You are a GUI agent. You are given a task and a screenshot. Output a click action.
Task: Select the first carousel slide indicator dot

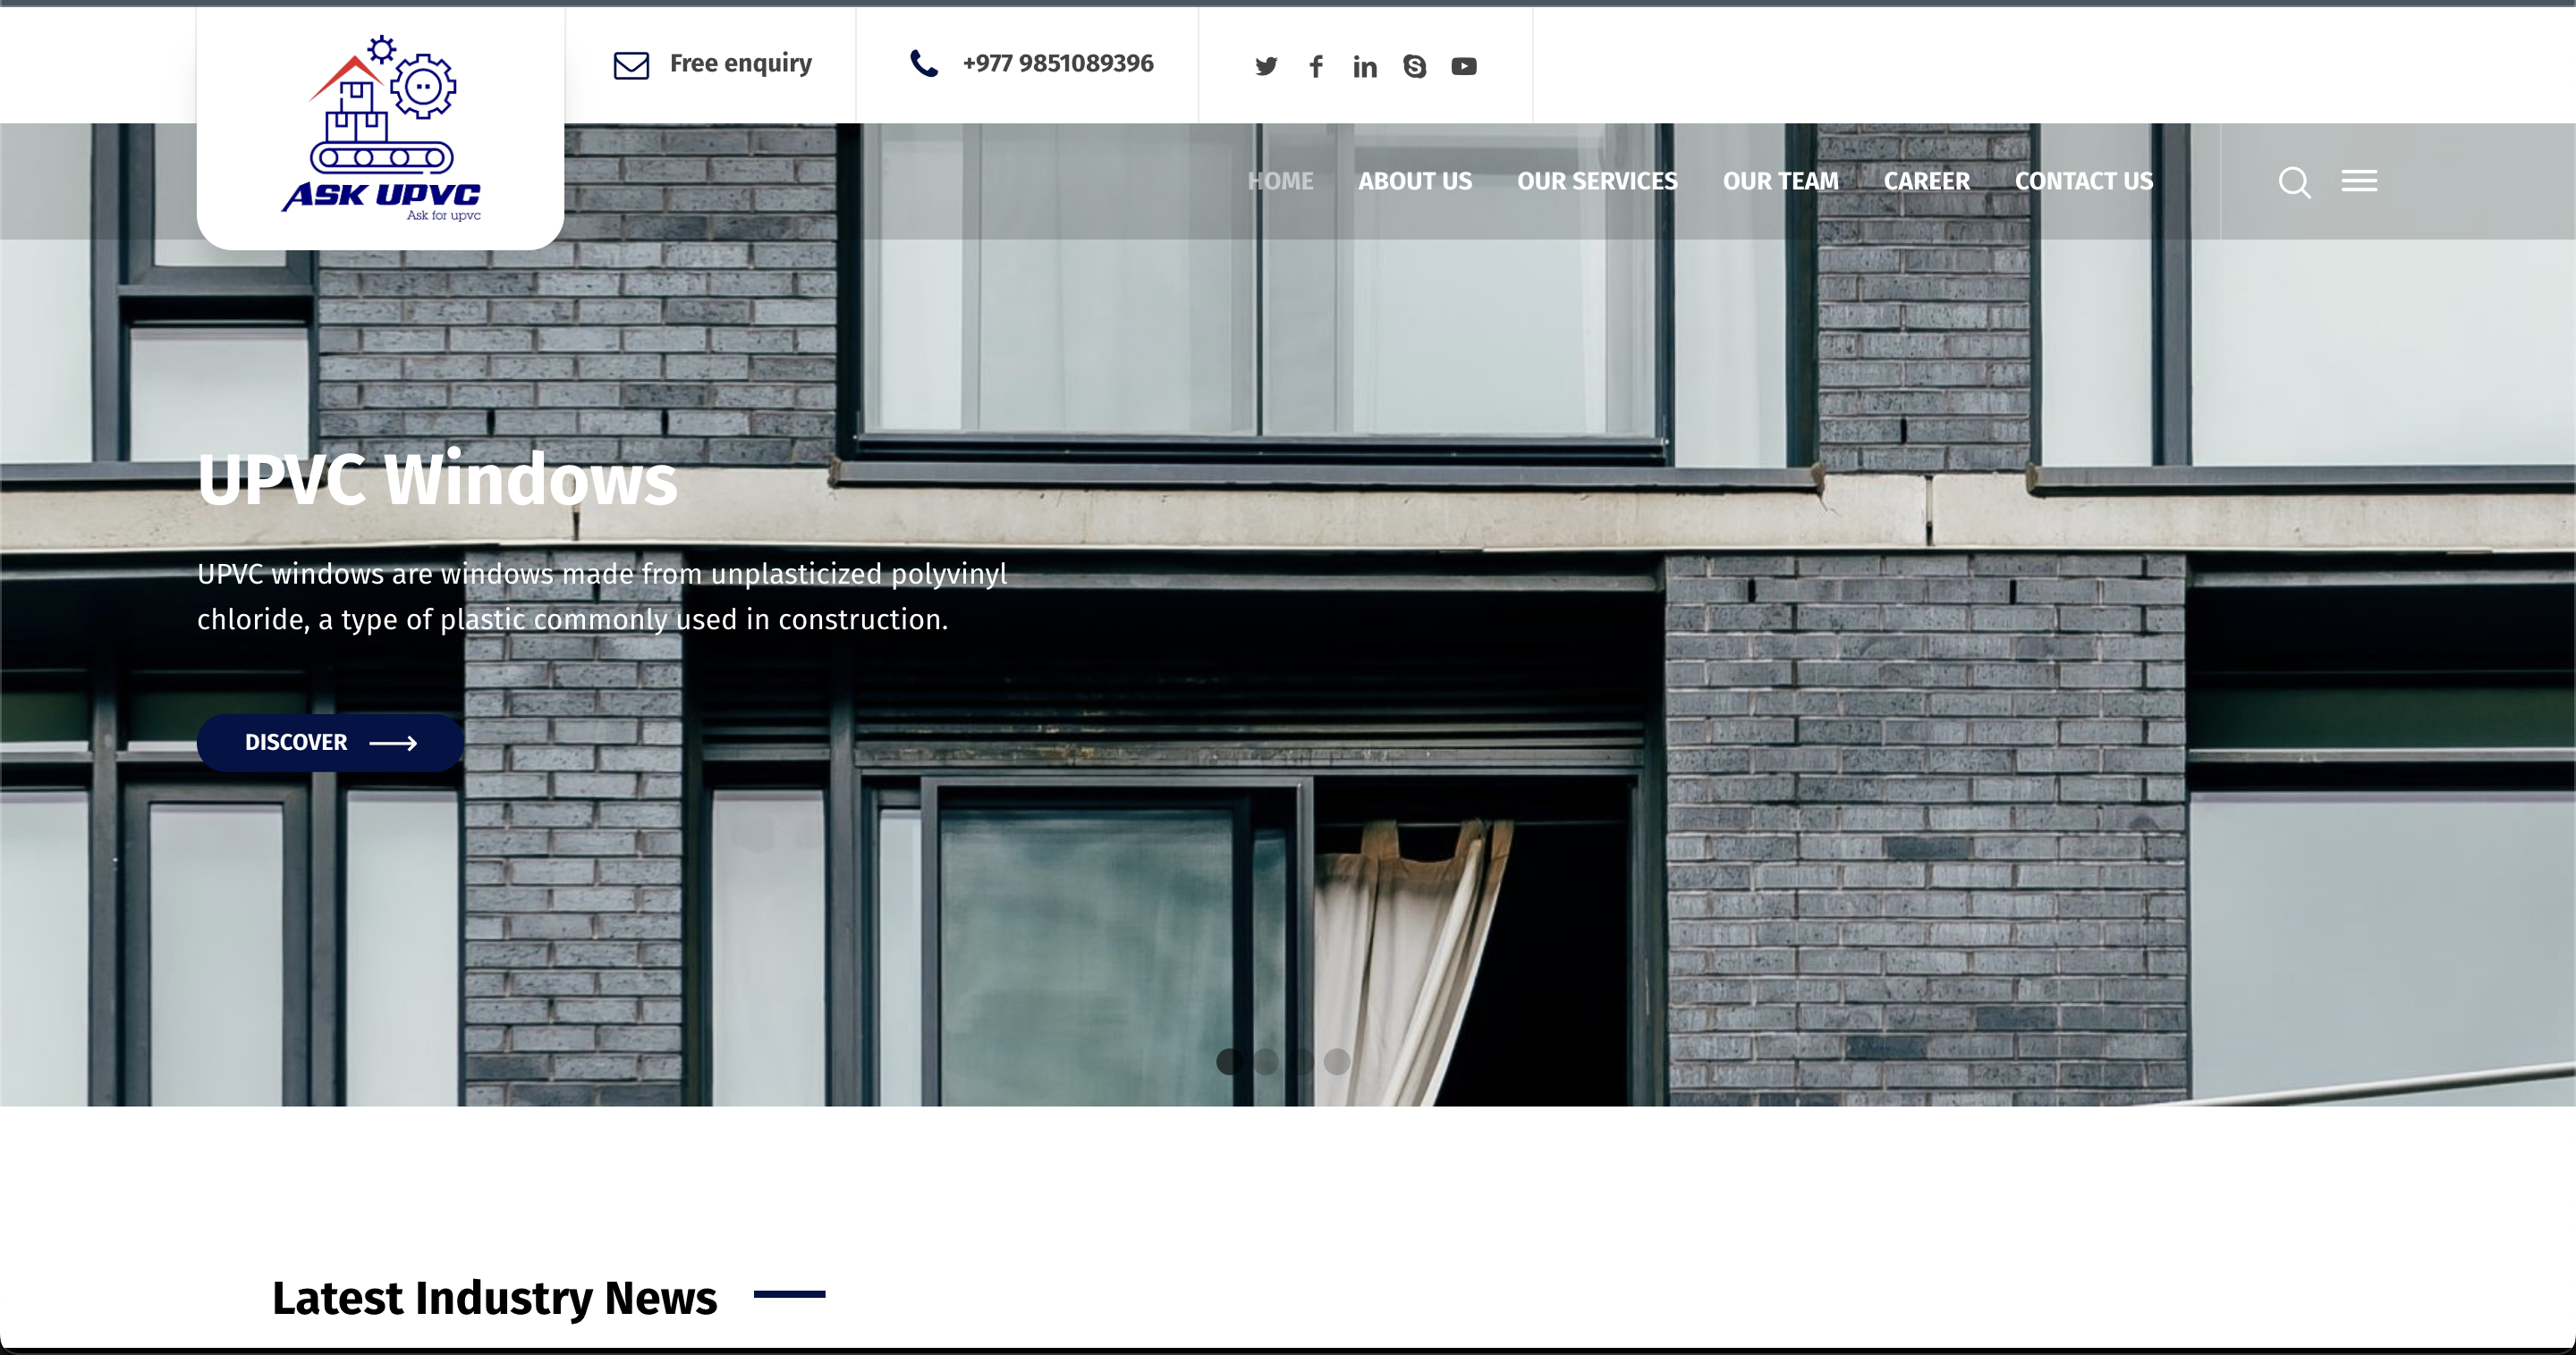1230,1062
